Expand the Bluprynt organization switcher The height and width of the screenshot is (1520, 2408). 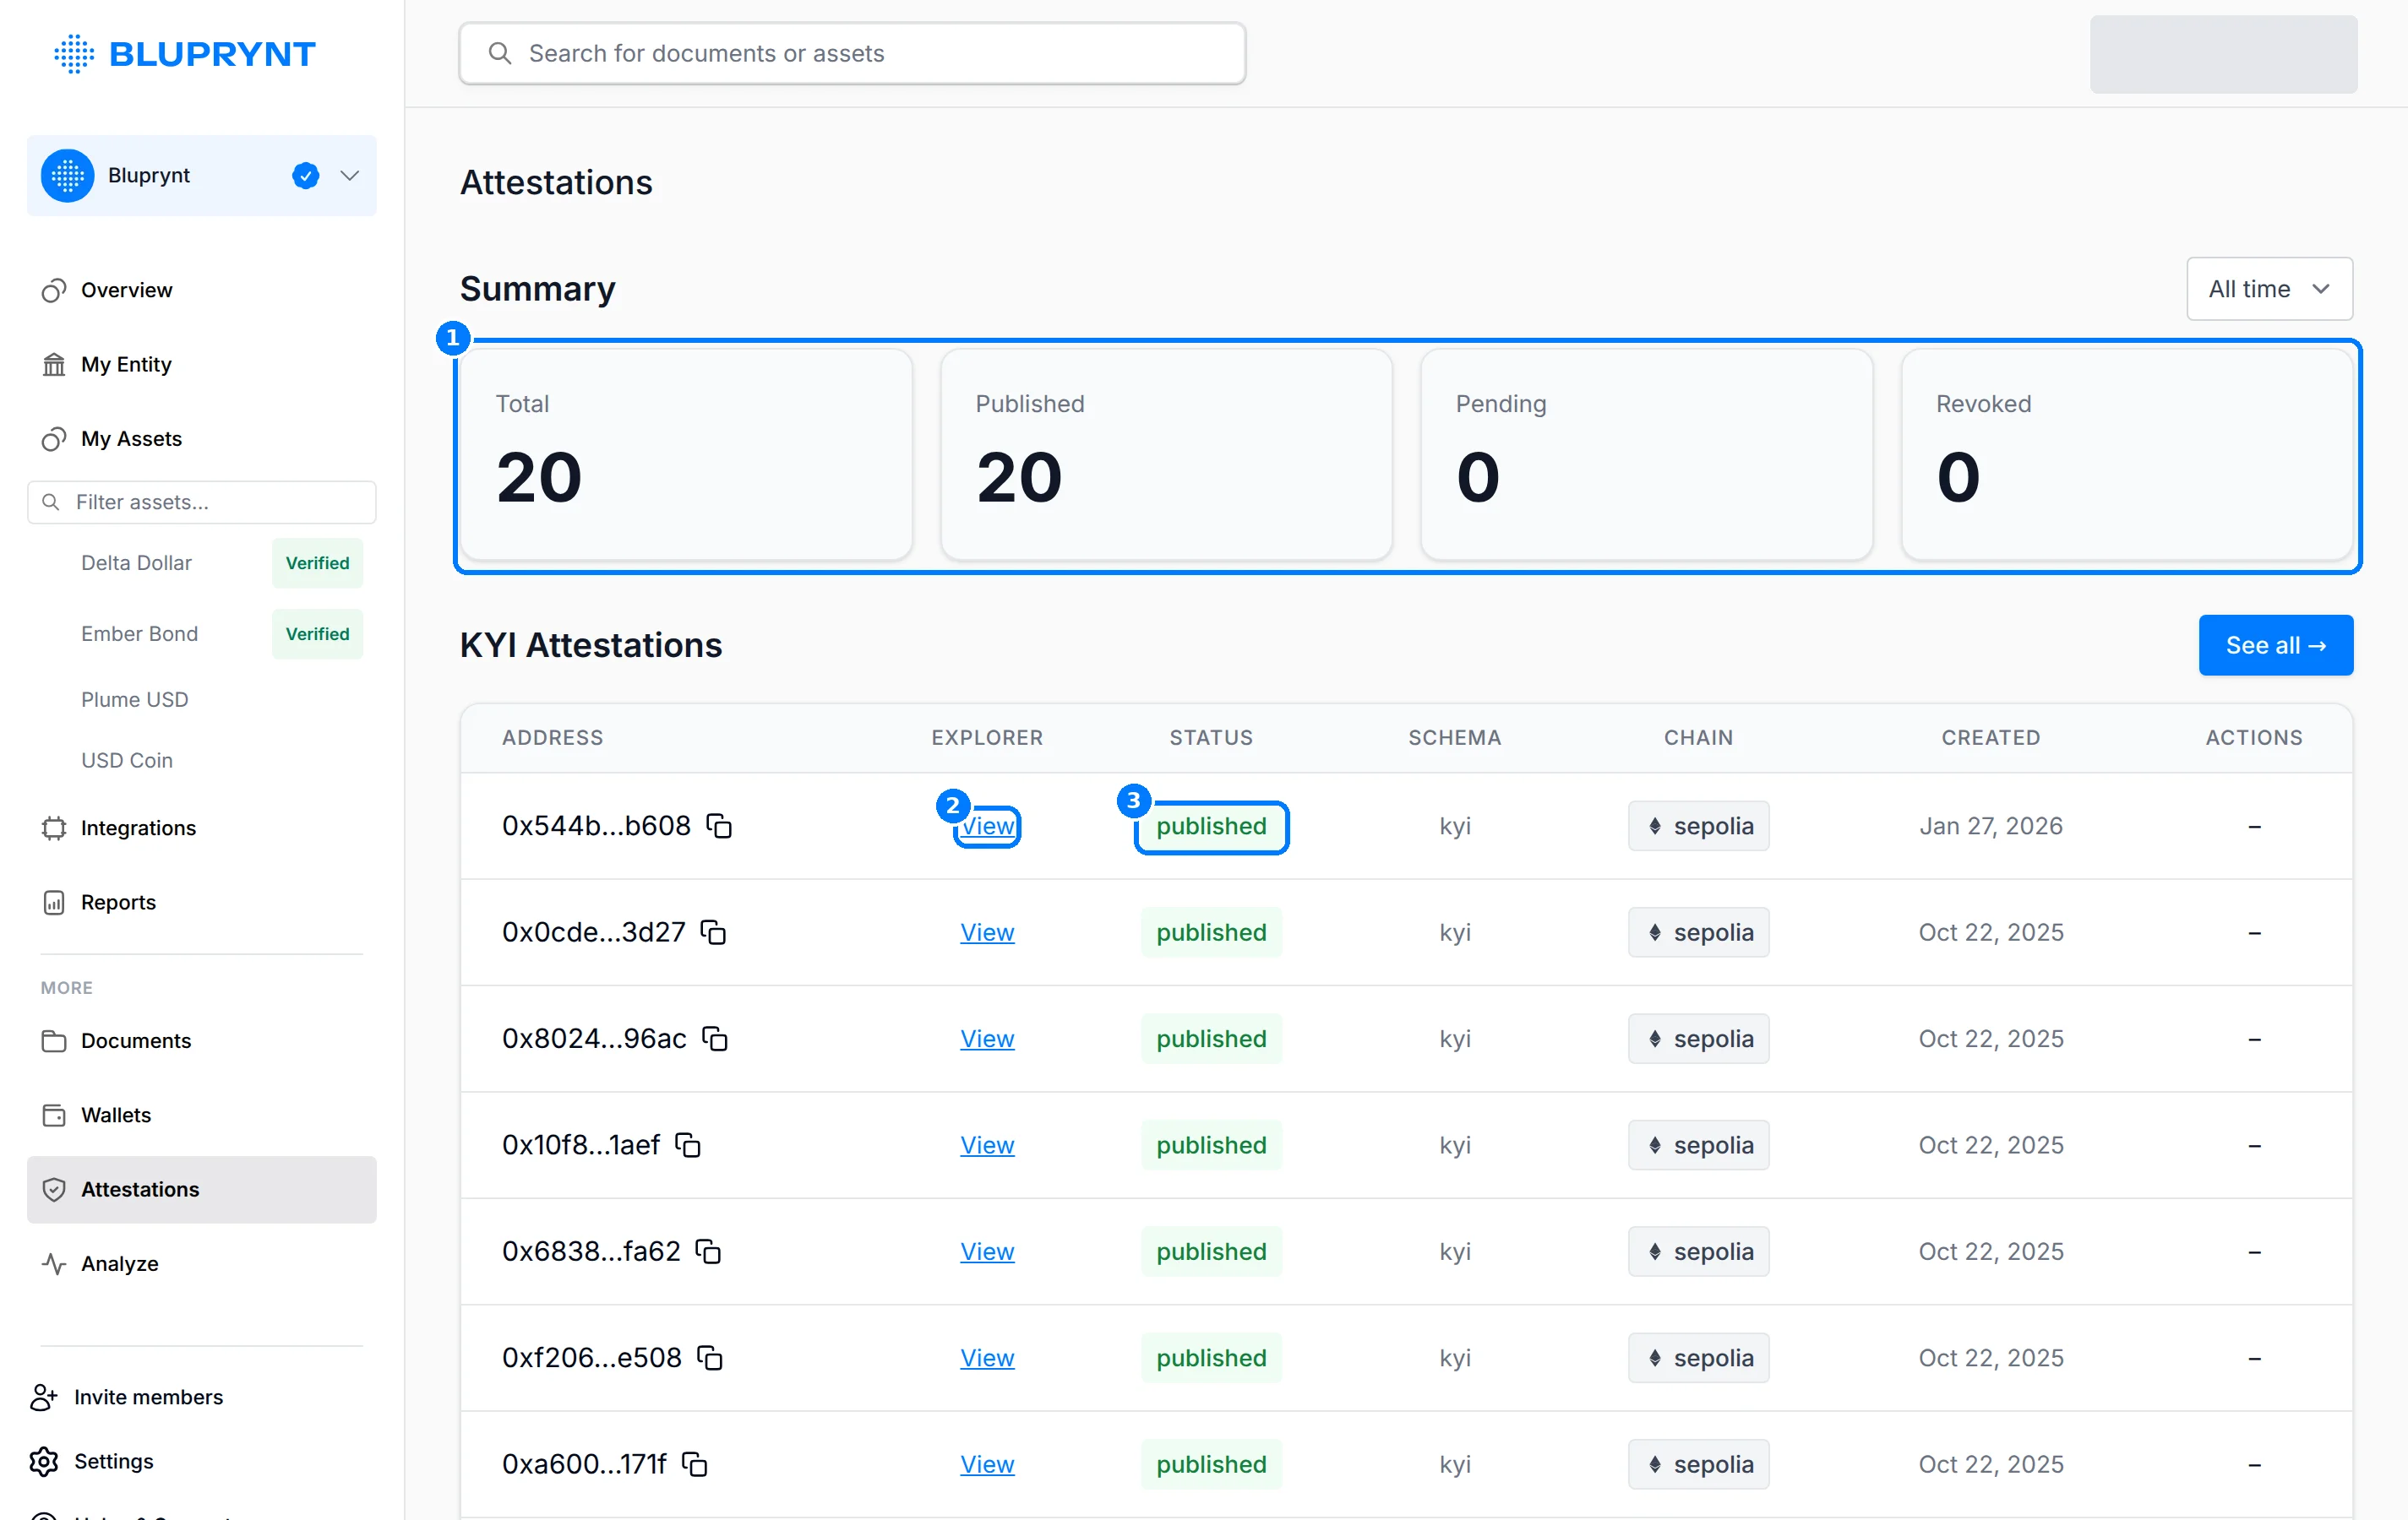pyautogui.click(x=202, y=176)
